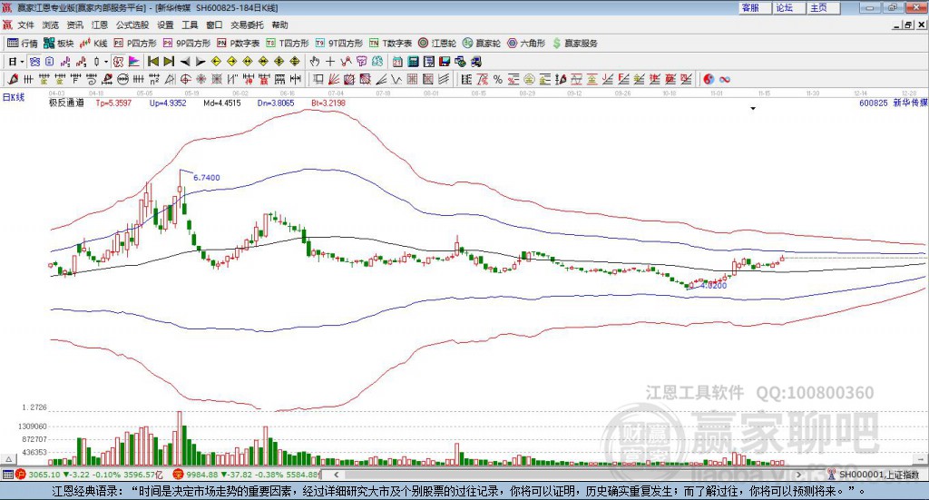Open the 公式选股 menu
The image size is (929, 500).
click(132, 25)
